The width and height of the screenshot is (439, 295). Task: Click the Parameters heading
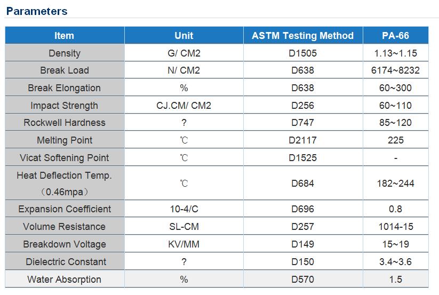pos(37,11)
